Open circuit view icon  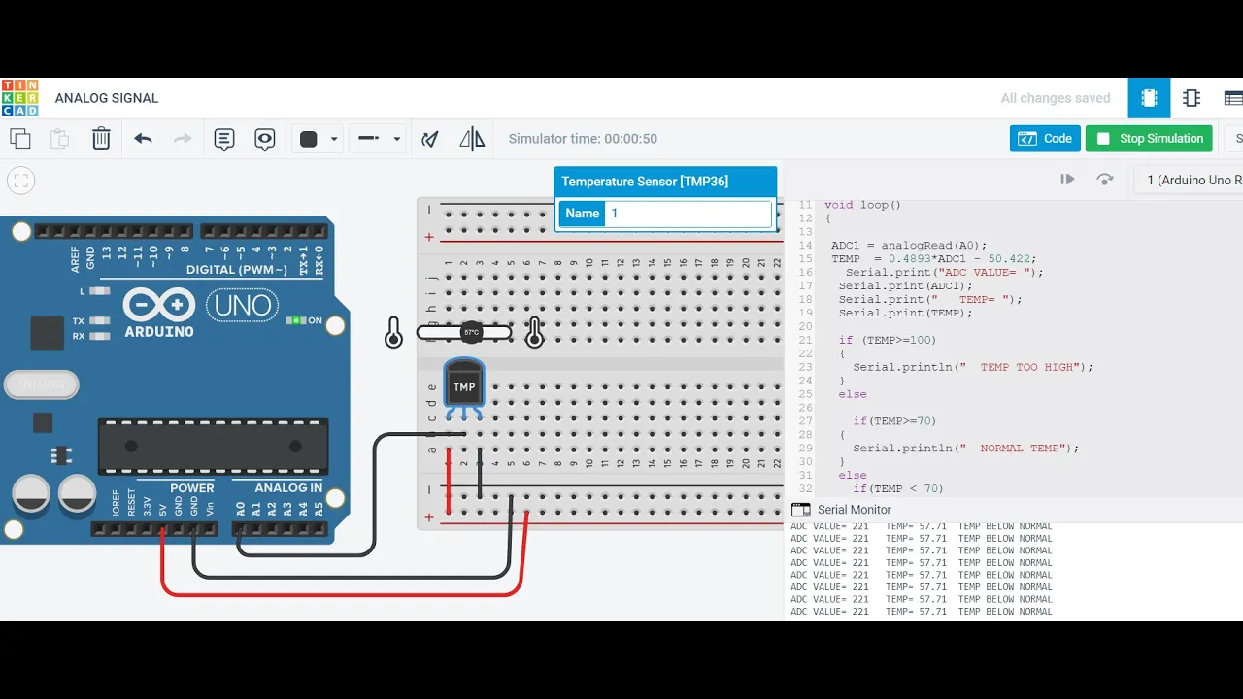coord(1150,98)
